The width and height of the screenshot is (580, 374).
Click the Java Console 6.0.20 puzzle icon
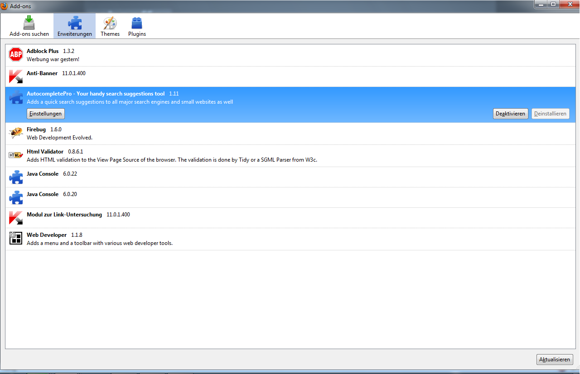[x=16, y=197]
